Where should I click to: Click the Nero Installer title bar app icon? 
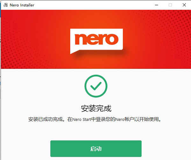click(x=5, y=5)
